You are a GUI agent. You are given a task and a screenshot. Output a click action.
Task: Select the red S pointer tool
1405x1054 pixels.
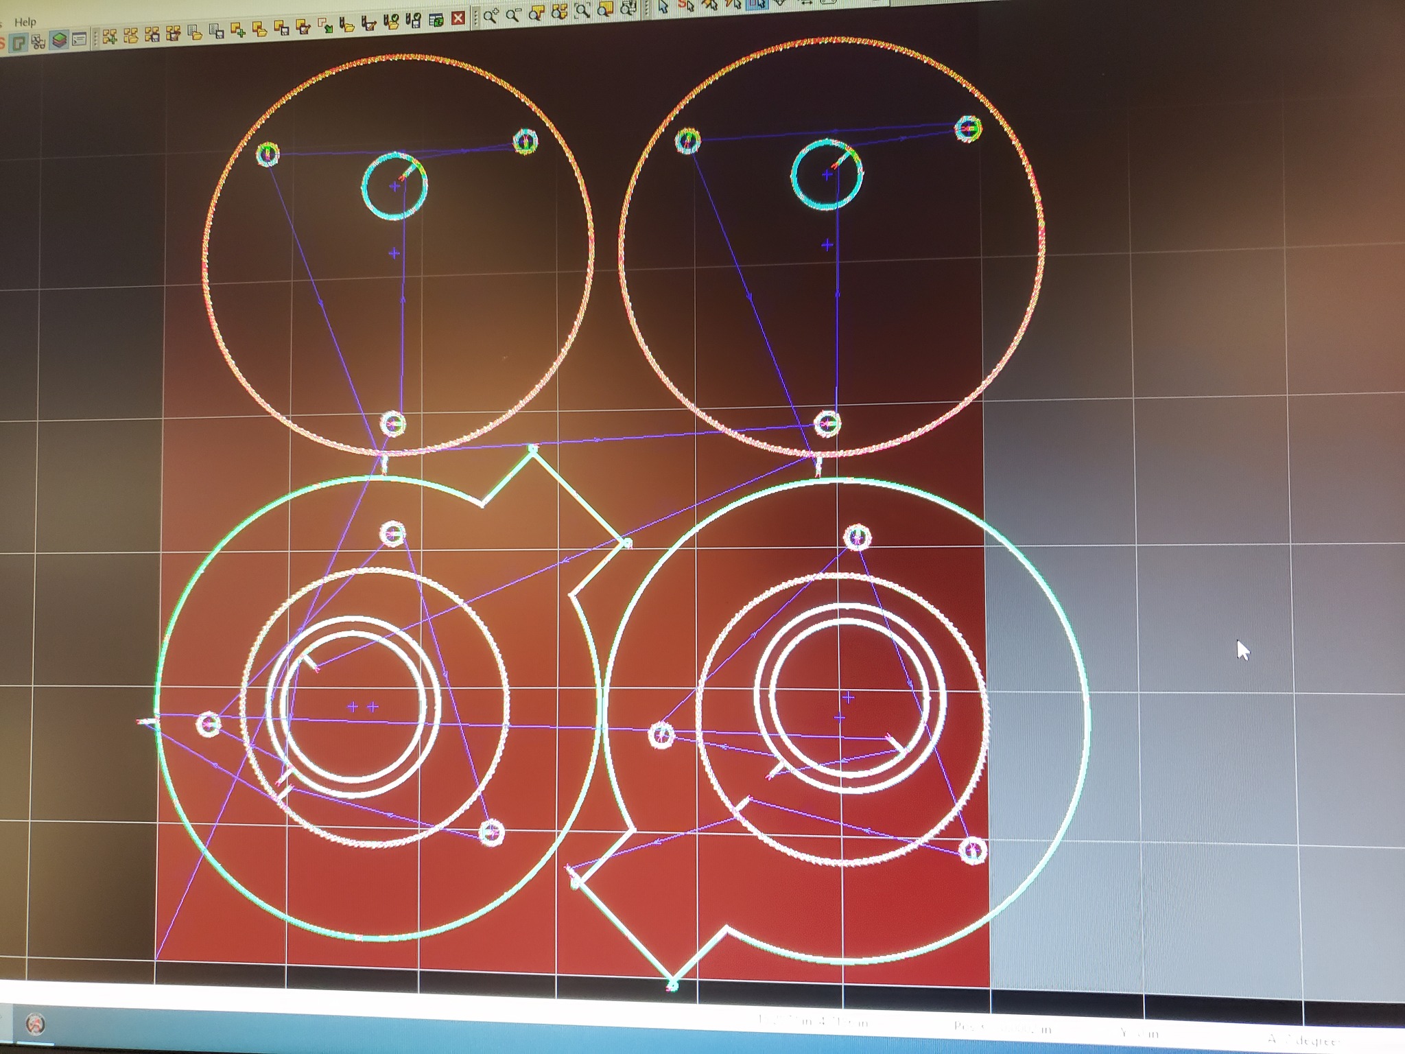(685, 5)
